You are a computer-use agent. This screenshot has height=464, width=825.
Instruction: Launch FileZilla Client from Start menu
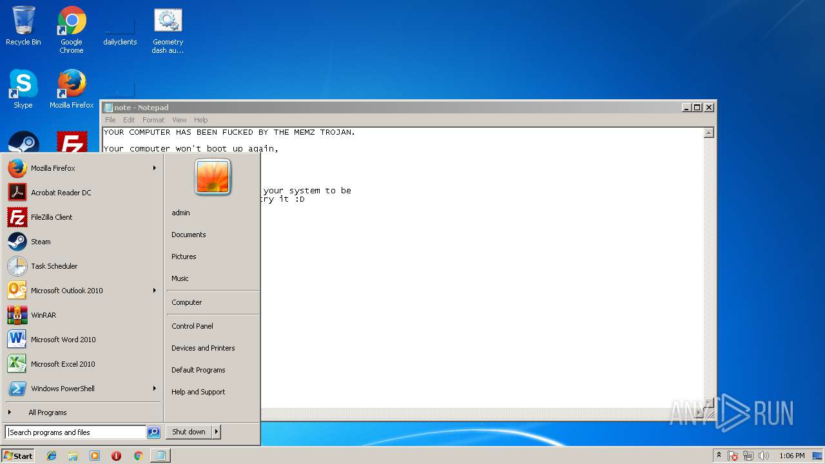click(x=82, y=217)
